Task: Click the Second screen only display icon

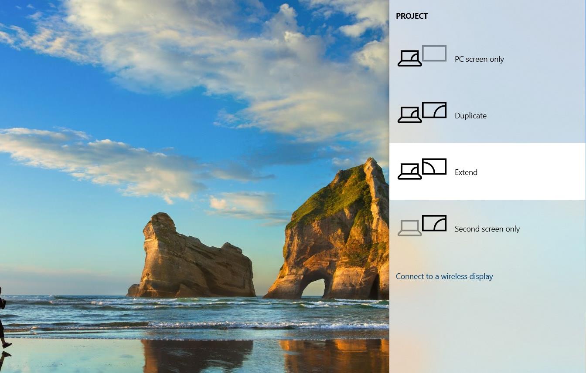Action: [422, 225]
